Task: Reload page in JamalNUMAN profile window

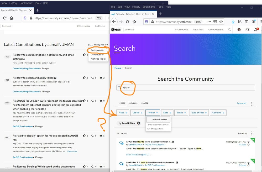Action: pyautogui.click(x=5, y=18)
